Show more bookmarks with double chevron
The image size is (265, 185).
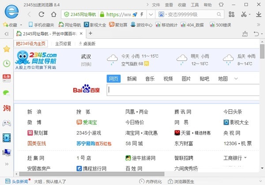click(x=258, y=25)
